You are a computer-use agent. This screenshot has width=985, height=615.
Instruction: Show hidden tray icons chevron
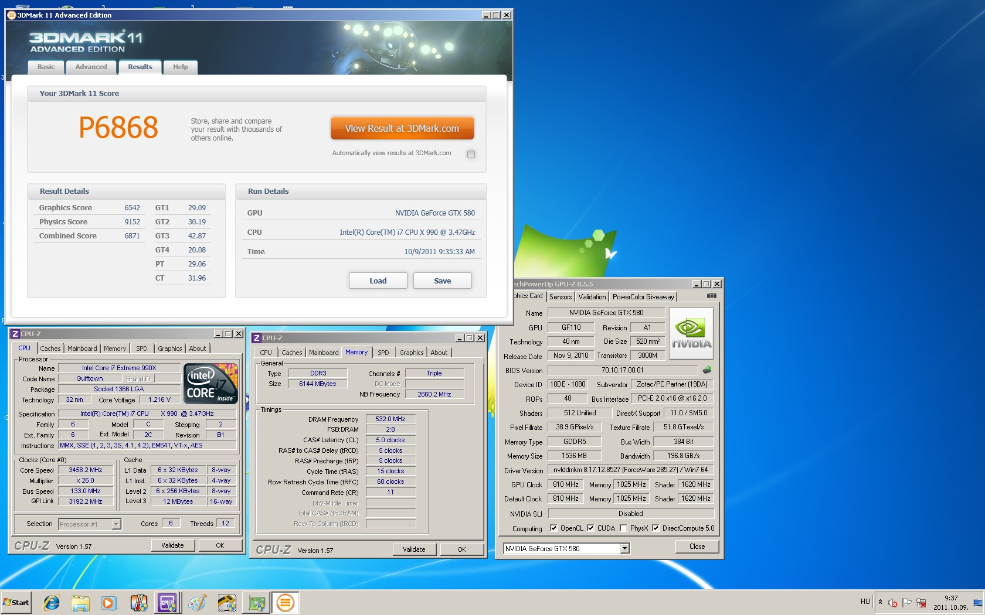point(880,602)
